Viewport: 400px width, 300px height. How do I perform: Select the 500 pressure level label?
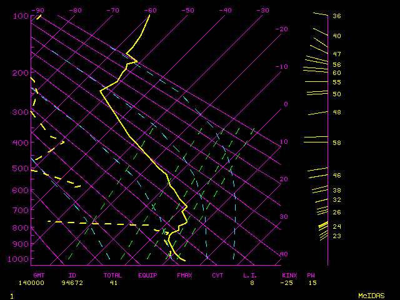coord(21,168)
